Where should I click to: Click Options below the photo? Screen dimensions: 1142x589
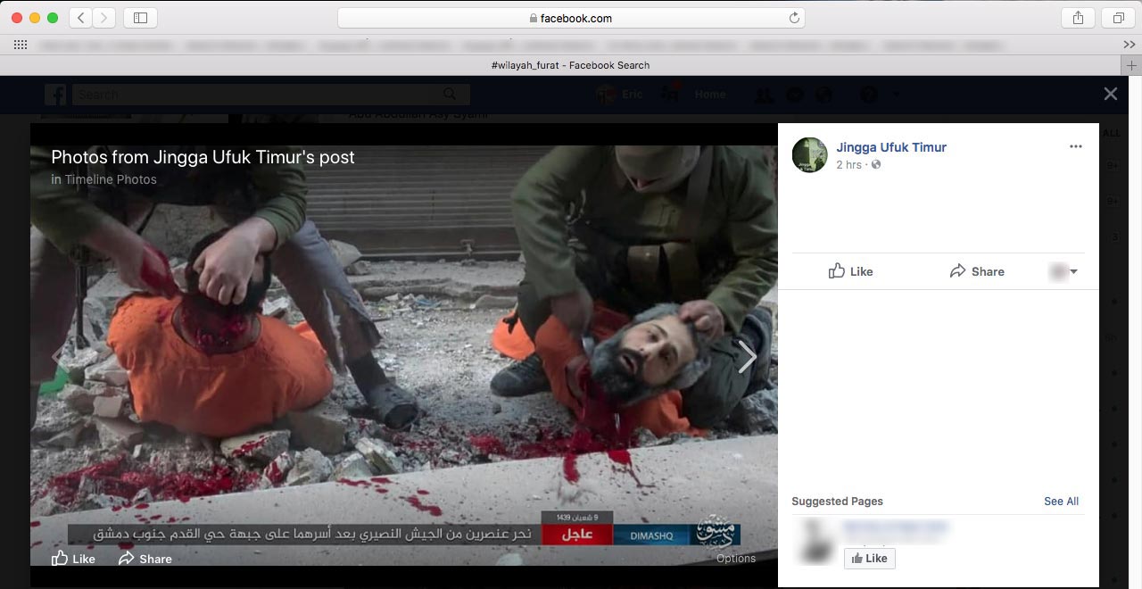(735, 559)
